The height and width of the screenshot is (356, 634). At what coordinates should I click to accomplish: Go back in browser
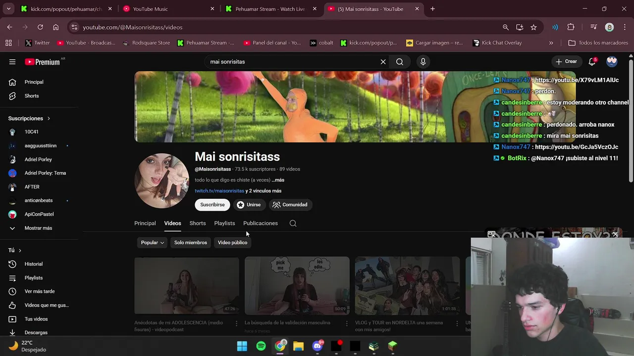point(10,27)
